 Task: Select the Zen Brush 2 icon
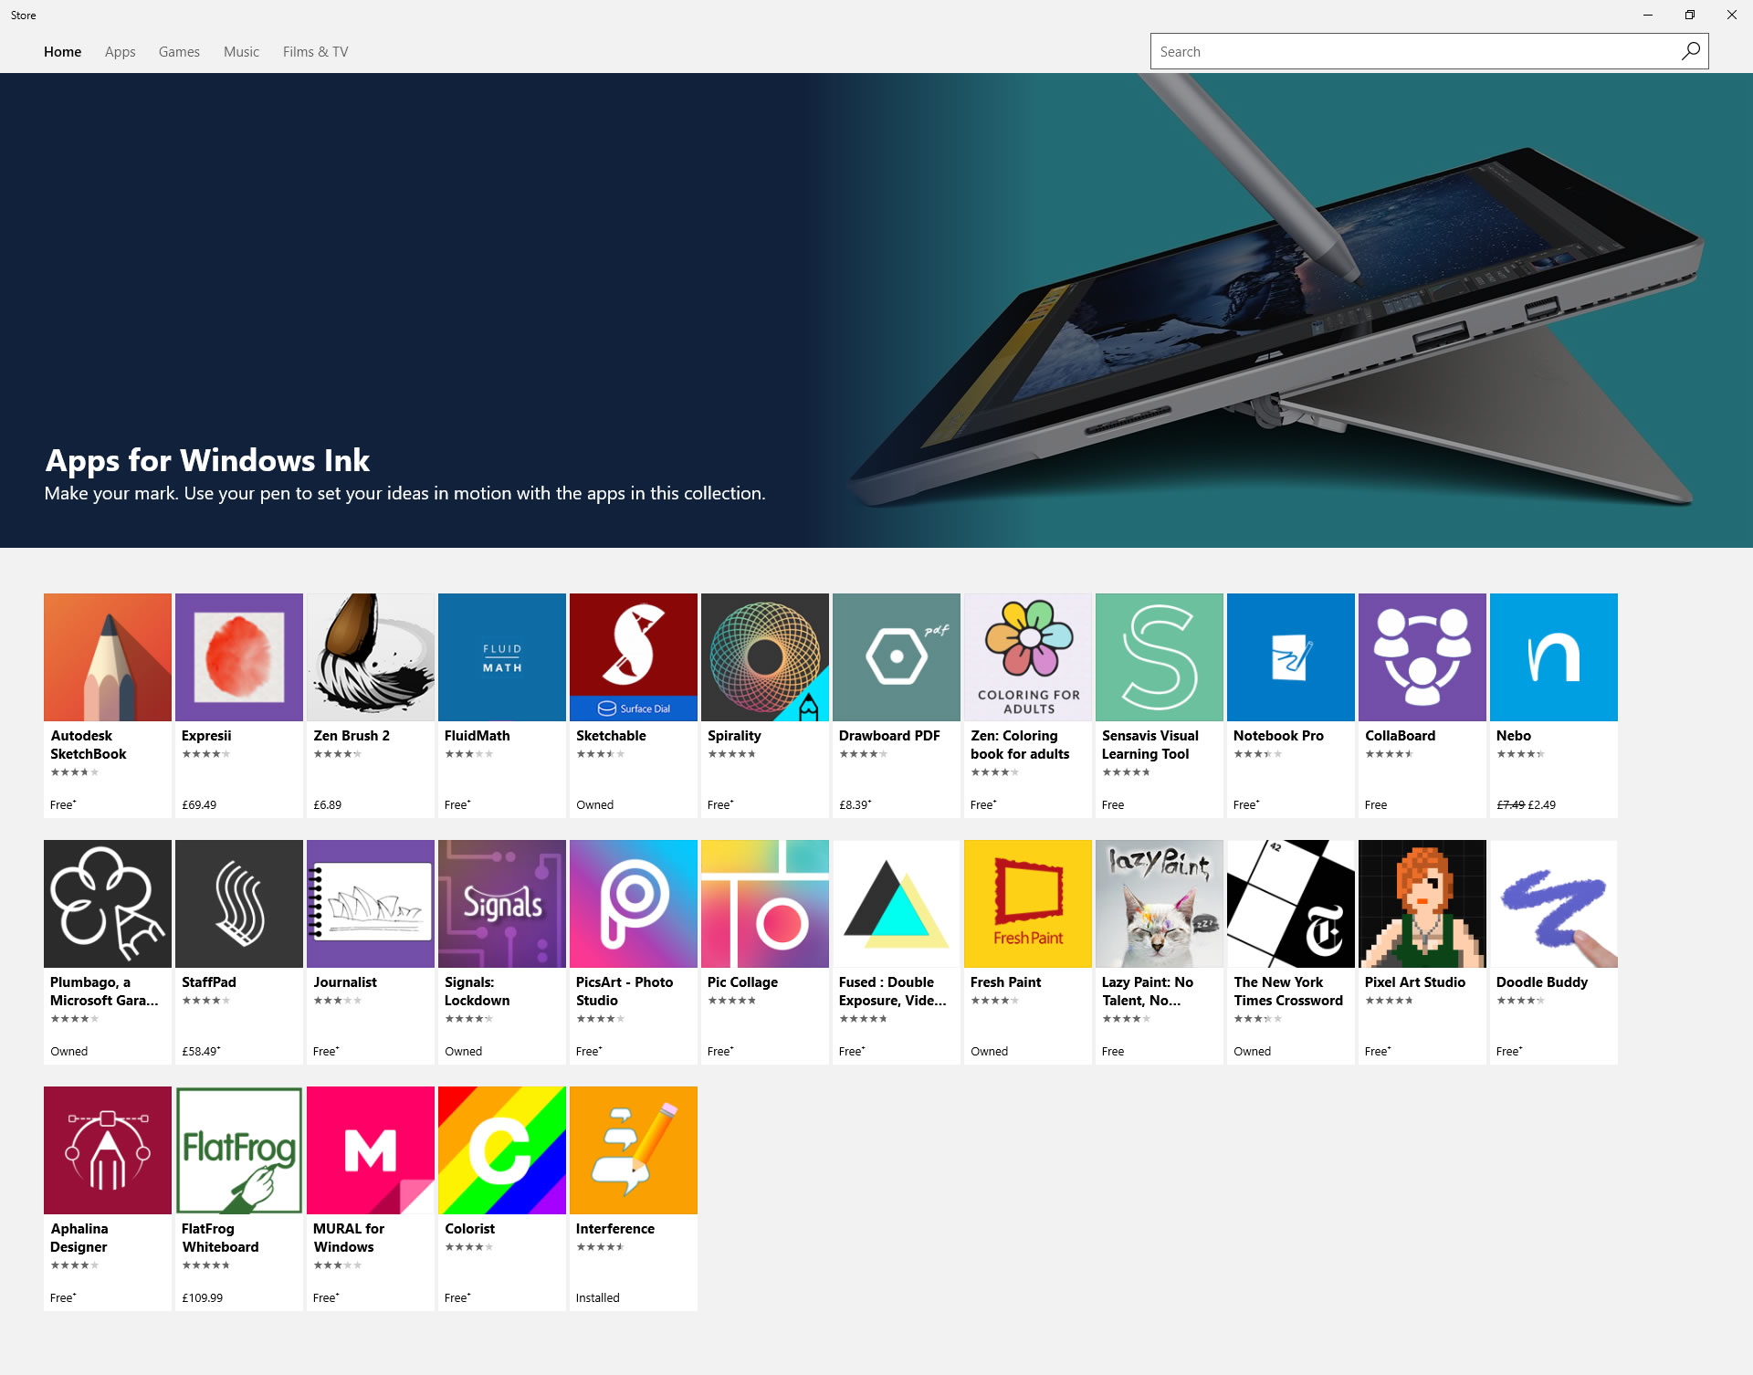[x=371, y=657]
